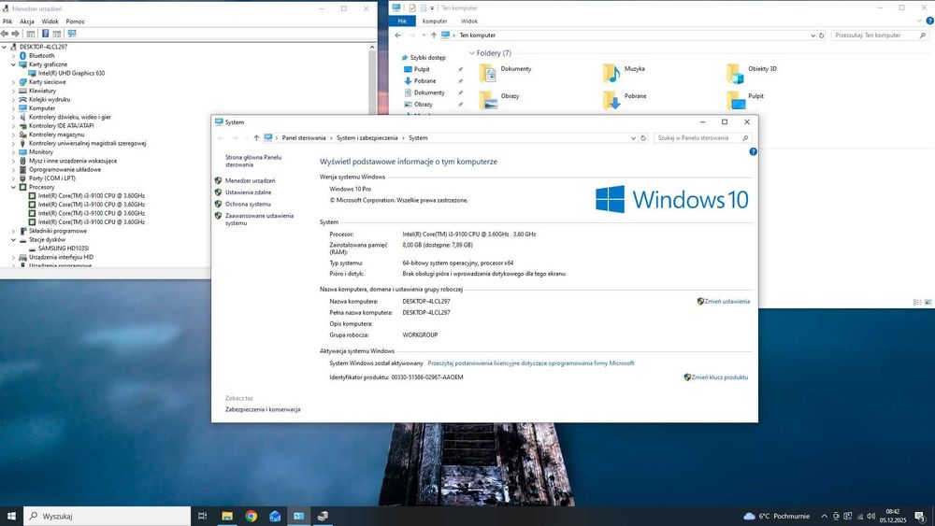This screenshot has width=935, height=526.
Task: Switch Explorer to large icons view icon
Action: [928, 303]
